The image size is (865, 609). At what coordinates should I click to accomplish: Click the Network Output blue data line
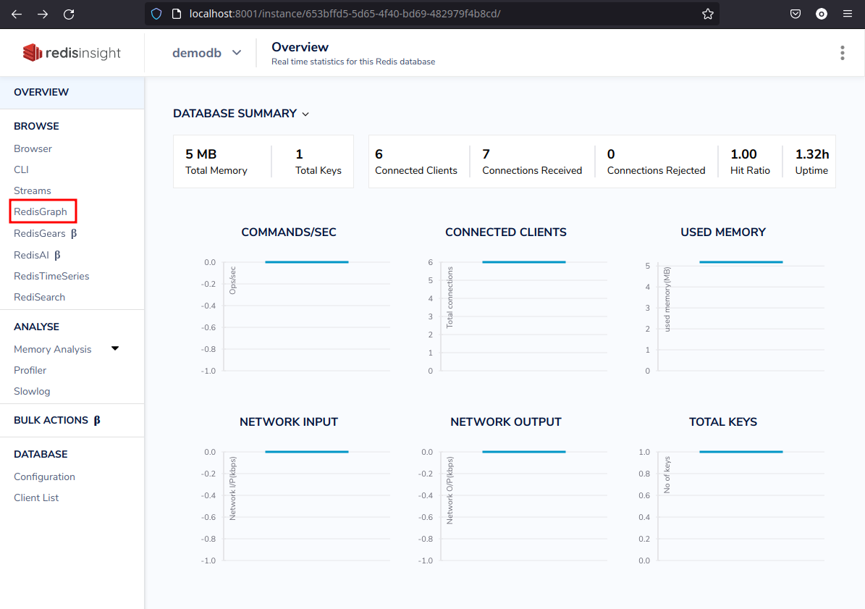click(x=523, y=452)
